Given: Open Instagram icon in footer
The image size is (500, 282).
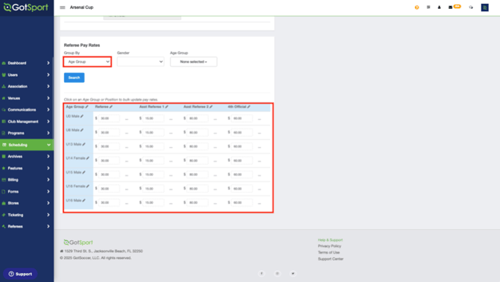Looking at the screenshot, I should pyautogui.click(x=278, y=273).
